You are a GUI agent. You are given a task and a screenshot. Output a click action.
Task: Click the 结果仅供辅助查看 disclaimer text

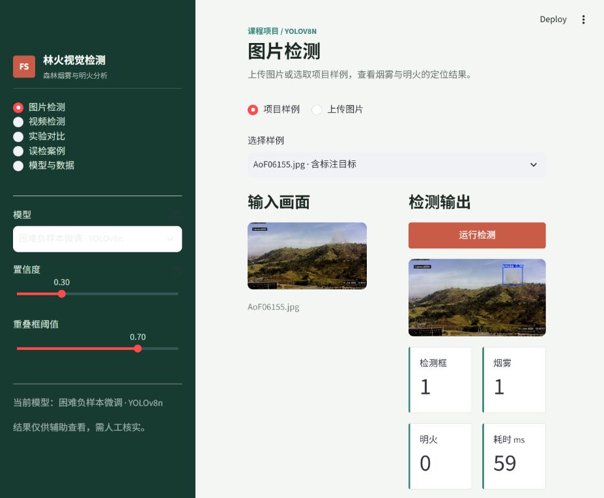point(79,427)
